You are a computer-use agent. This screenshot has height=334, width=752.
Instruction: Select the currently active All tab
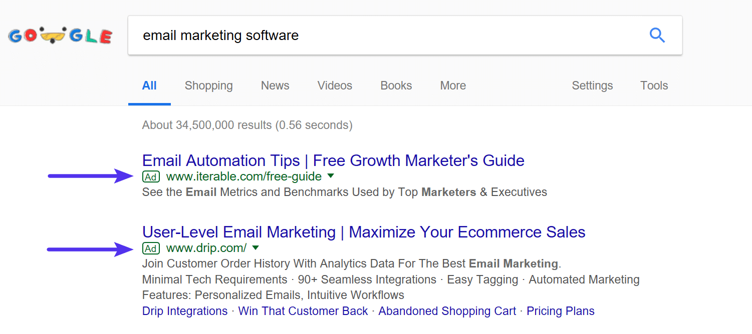tap(149, 85)
